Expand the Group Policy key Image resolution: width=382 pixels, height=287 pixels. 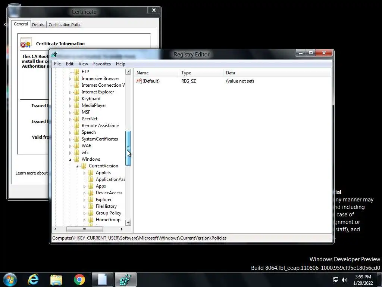tap(84, 213)
